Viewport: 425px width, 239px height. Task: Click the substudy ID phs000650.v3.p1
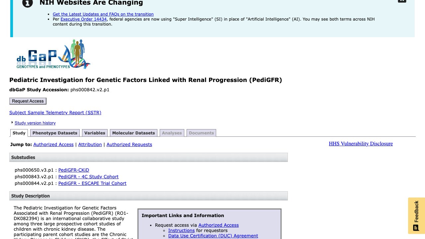pos(34,170)
